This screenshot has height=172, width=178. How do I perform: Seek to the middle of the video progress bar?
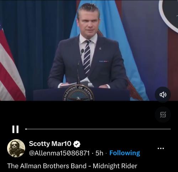(98, 129)
